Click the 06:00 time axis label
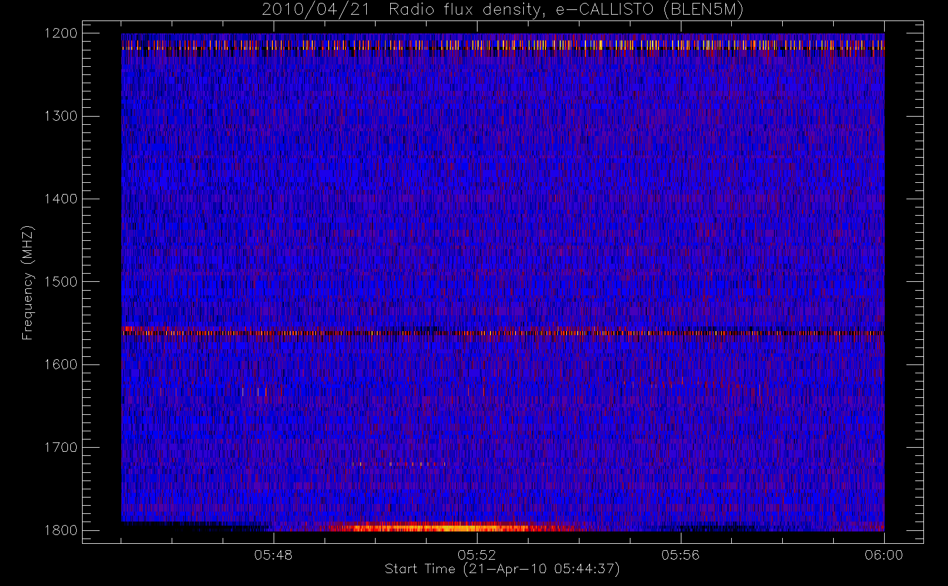 pos(884,555)
